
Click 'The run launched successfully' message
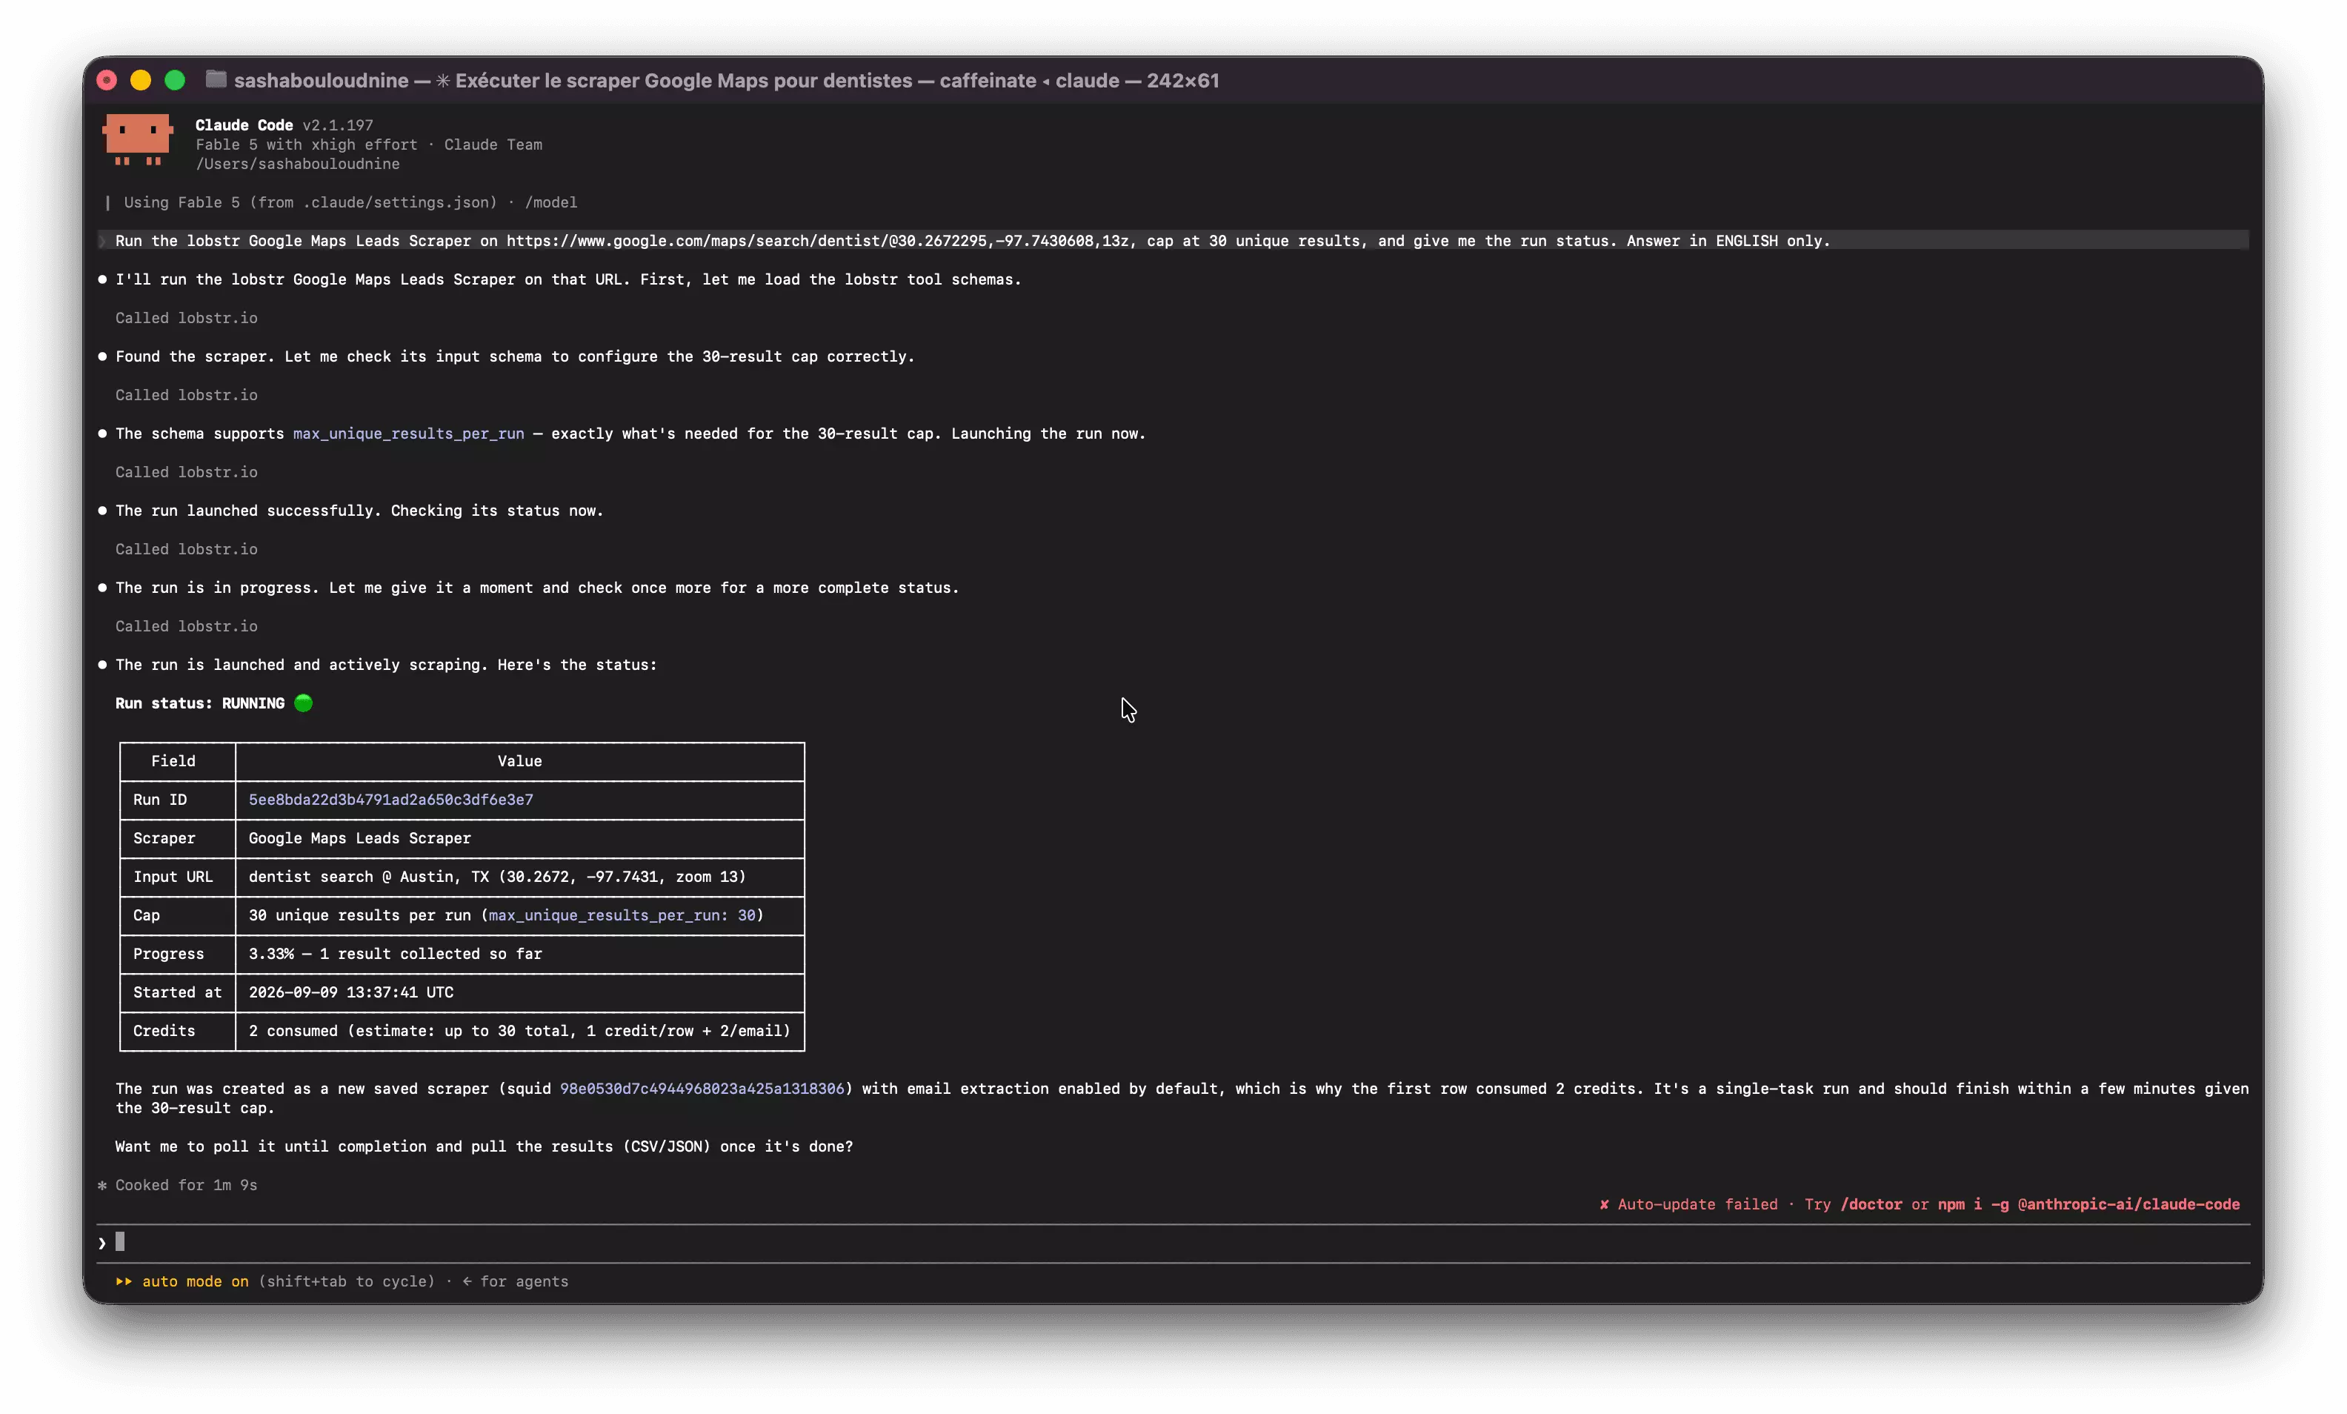point(359,511)
